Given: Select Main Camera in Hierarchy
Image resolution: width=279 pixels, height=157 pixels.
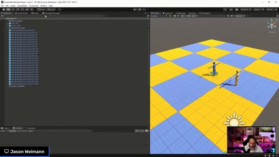Looking at the screenshot, I should [x=17, y=21].
